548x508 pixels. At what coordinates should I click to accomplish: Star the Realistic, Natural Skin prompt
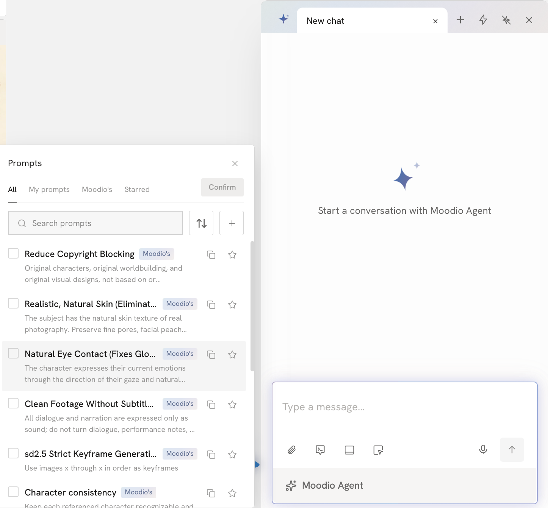click(x=232, y=305)
